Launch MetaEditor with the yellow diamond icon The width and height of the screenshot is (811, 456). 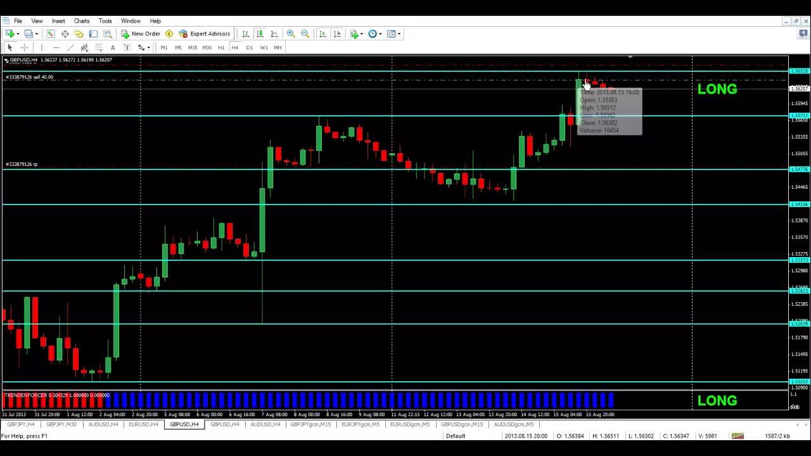coord(169,34)
